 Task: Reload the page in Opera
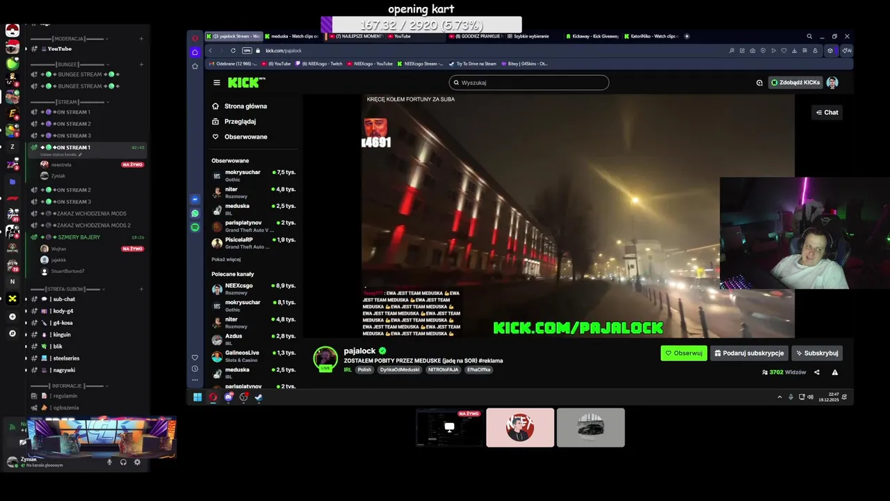233,51
